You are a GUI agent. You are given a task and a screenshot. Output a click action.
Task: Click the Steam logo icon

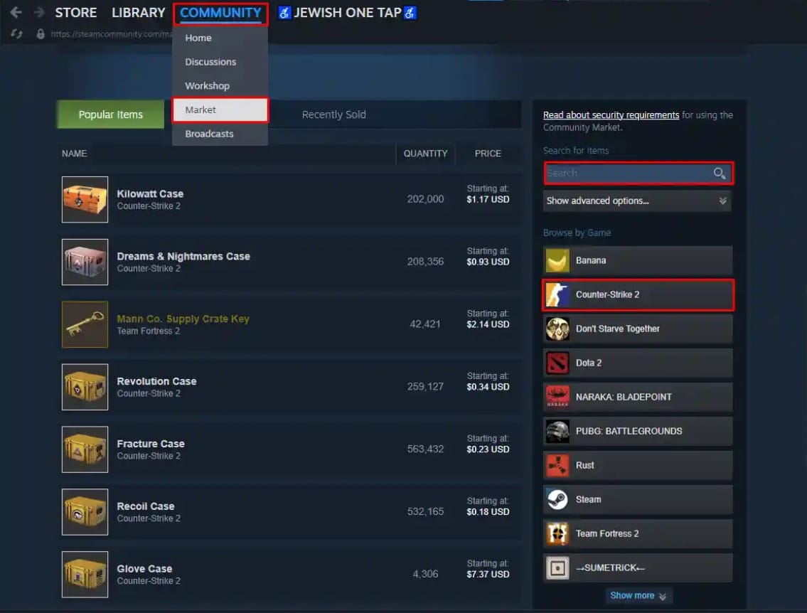(x=557, y=499)
